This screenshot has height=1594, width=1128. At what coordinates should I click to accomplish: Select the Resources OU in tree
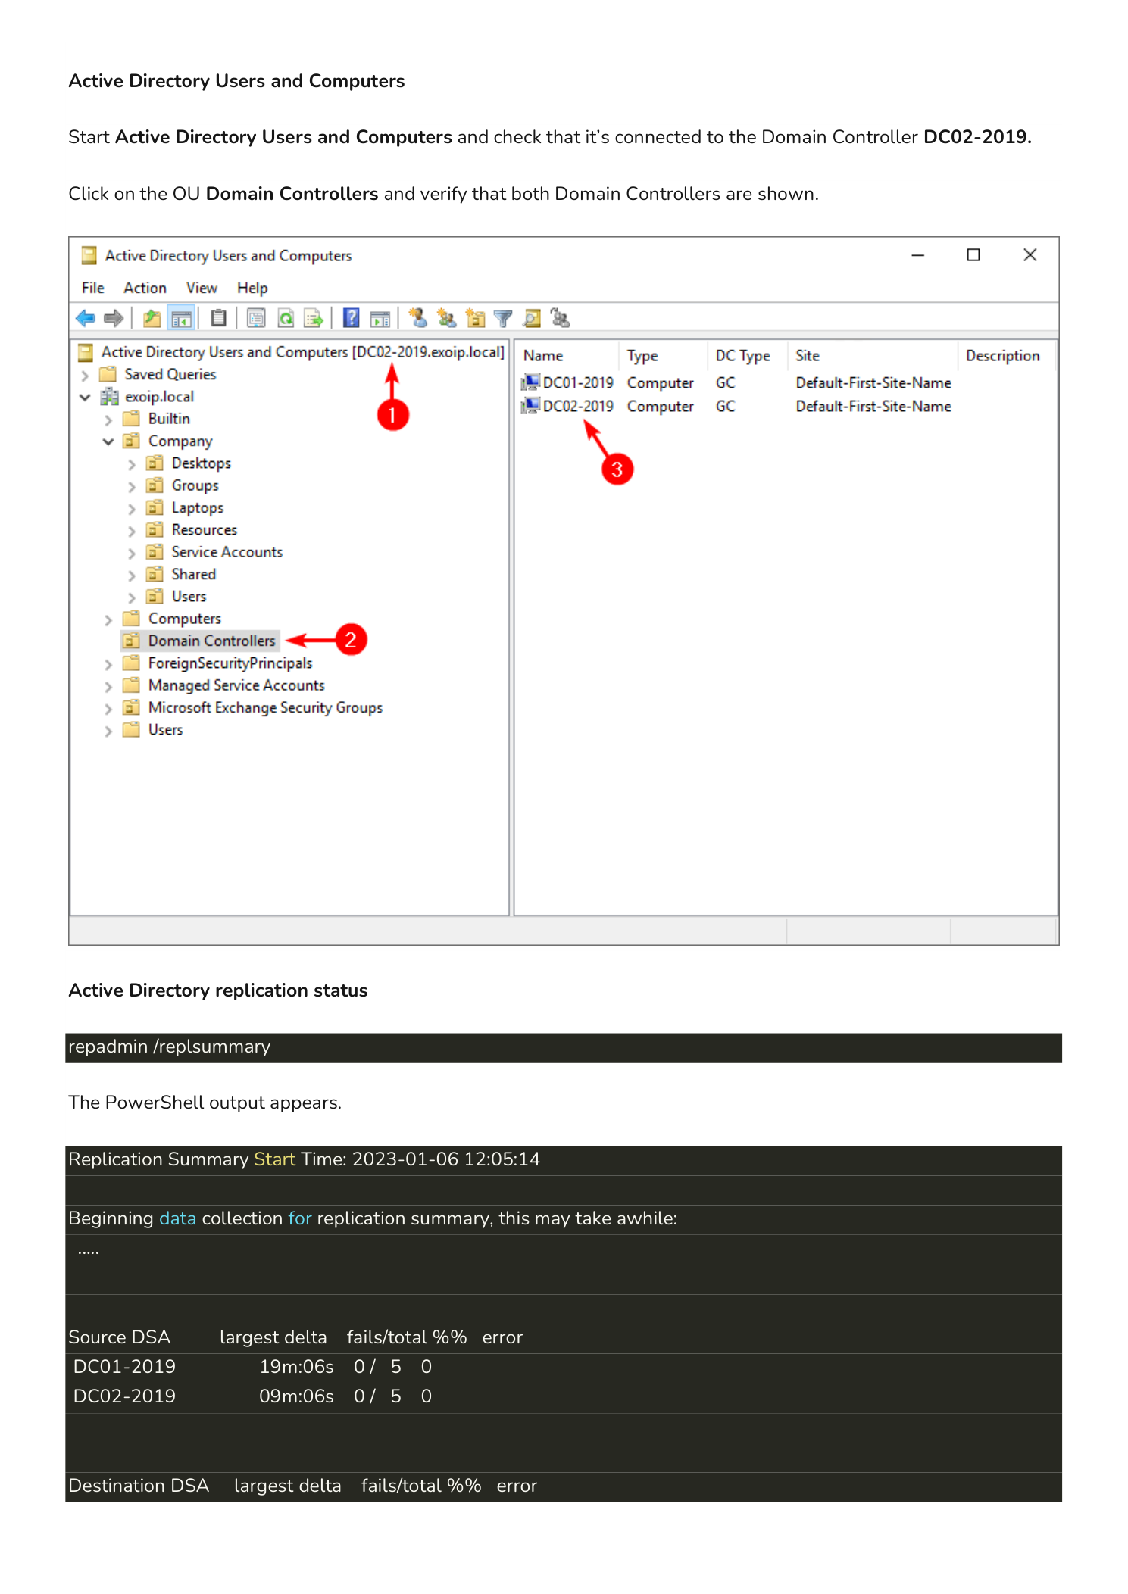(204, 530)
